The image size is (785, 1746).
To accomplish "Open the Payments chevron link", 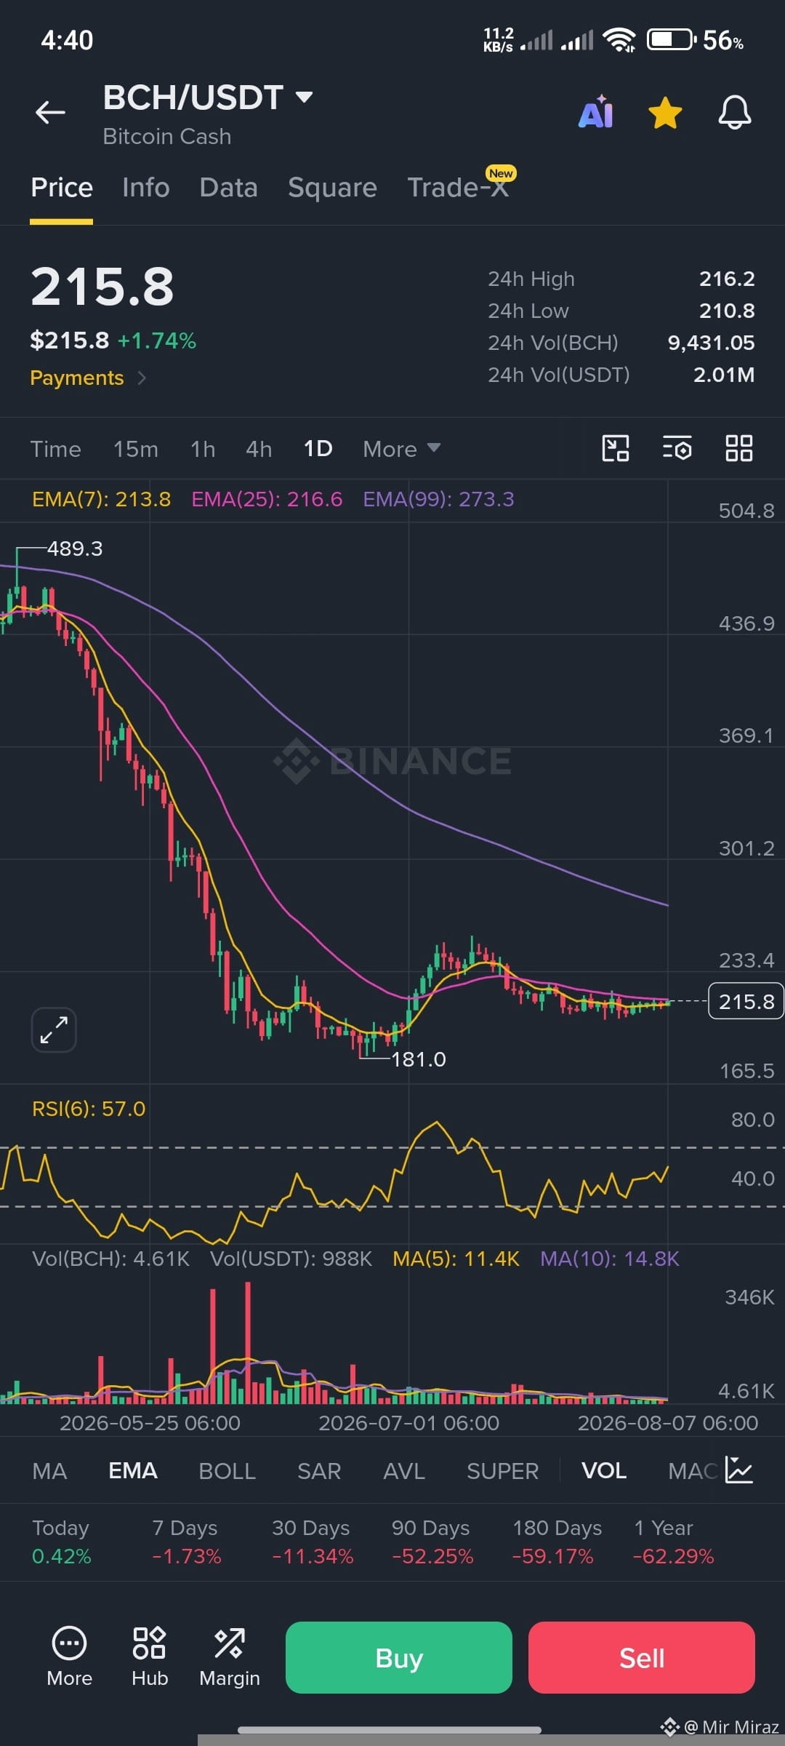I will 142,378.
